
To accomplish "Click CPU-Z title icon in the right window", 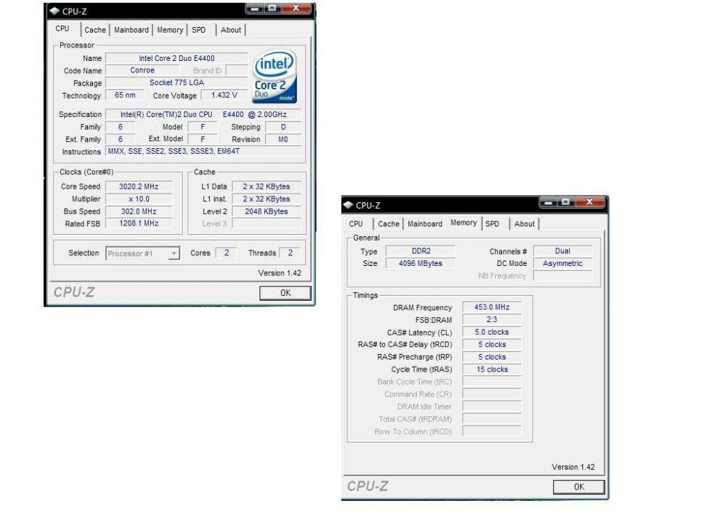I will [348, 205].
